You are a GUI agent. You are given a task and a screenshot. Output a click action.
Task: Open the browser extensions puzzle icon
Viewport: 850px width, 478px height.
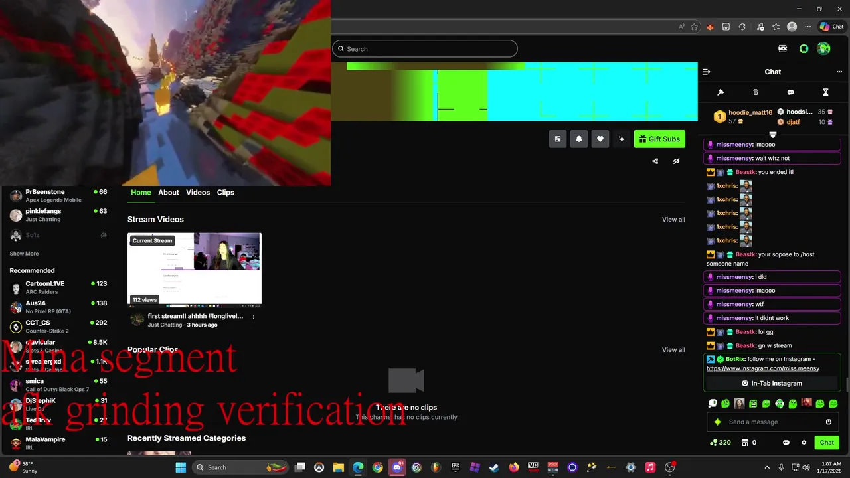[x=742, y=27]
